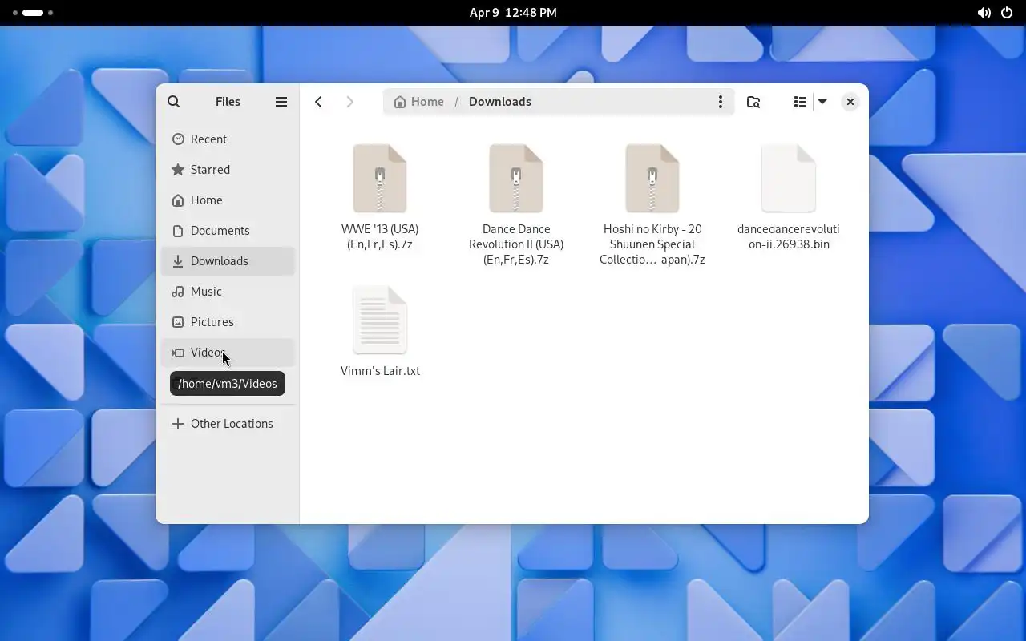Open Videos in the sidebar
Image resolution: width=1026 pixels, height=641 pixels.
pyautogui.click(x=228, y=353)
